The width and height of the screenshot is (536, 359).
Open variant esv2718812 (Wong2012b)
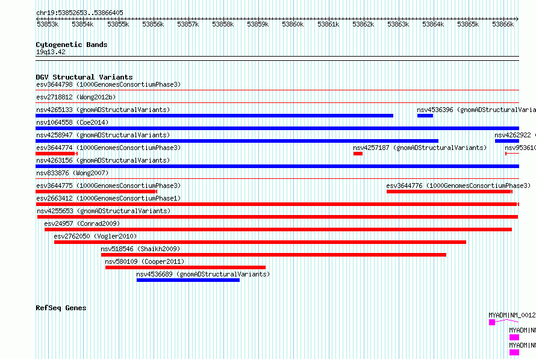click(76, 97)
